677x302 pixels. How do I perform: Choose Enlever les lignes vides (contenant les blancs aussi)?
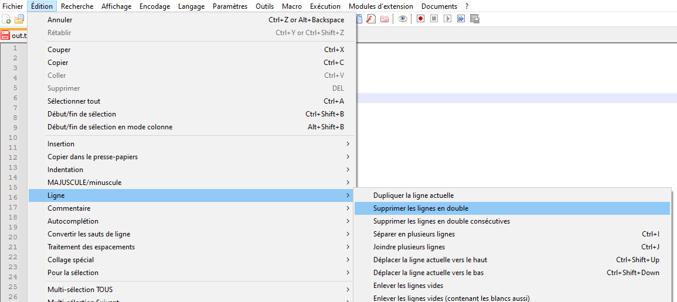512,298
